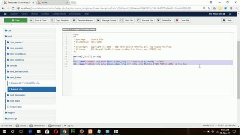Expand the com_newsfeeds folder
This screenshot has width=240, height=135.
[x=31, y=54]
